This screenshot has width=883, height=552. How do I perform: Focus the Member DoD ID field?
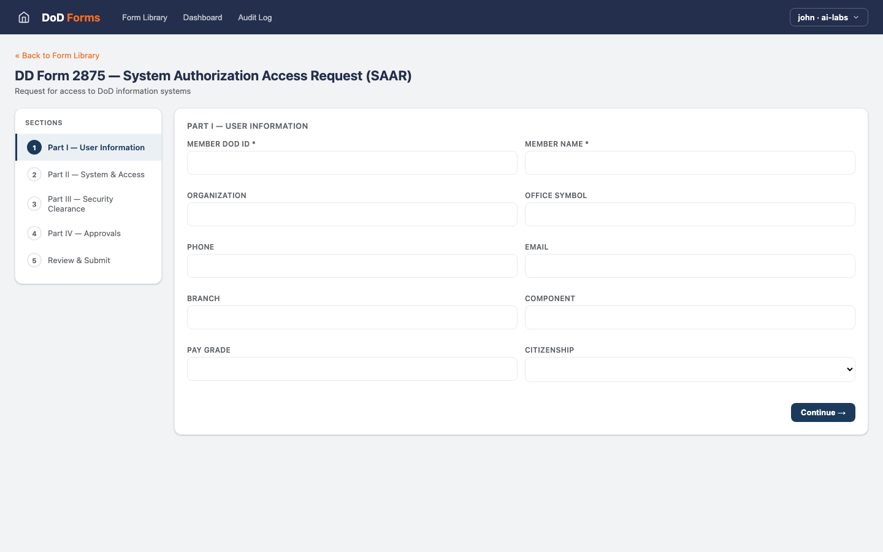click(x=352, y=163)
